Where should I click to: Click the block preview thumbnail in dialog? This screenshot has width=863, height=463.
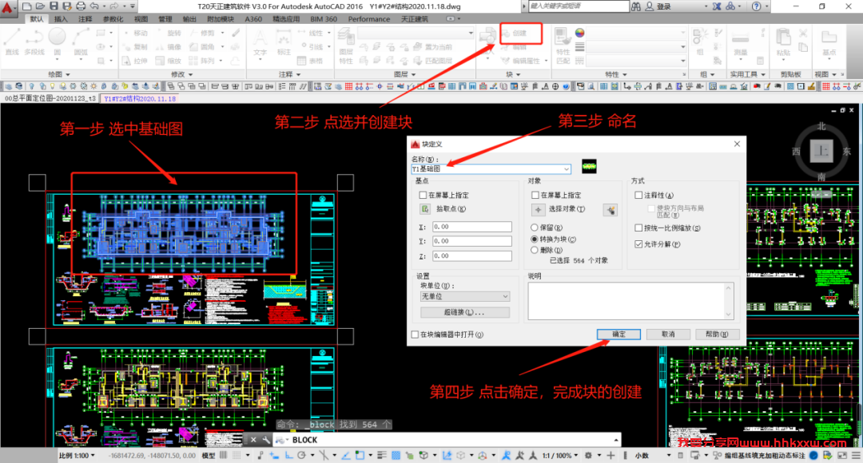coord(589,166)
